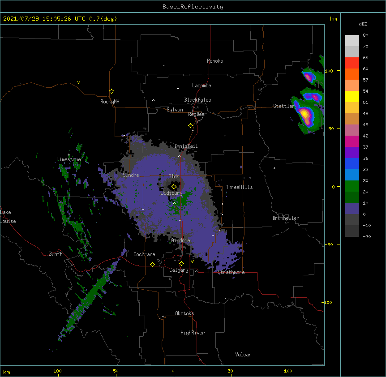Click the Lacombe city label
This screenshot has width=386, height=377.
[202, 86]
